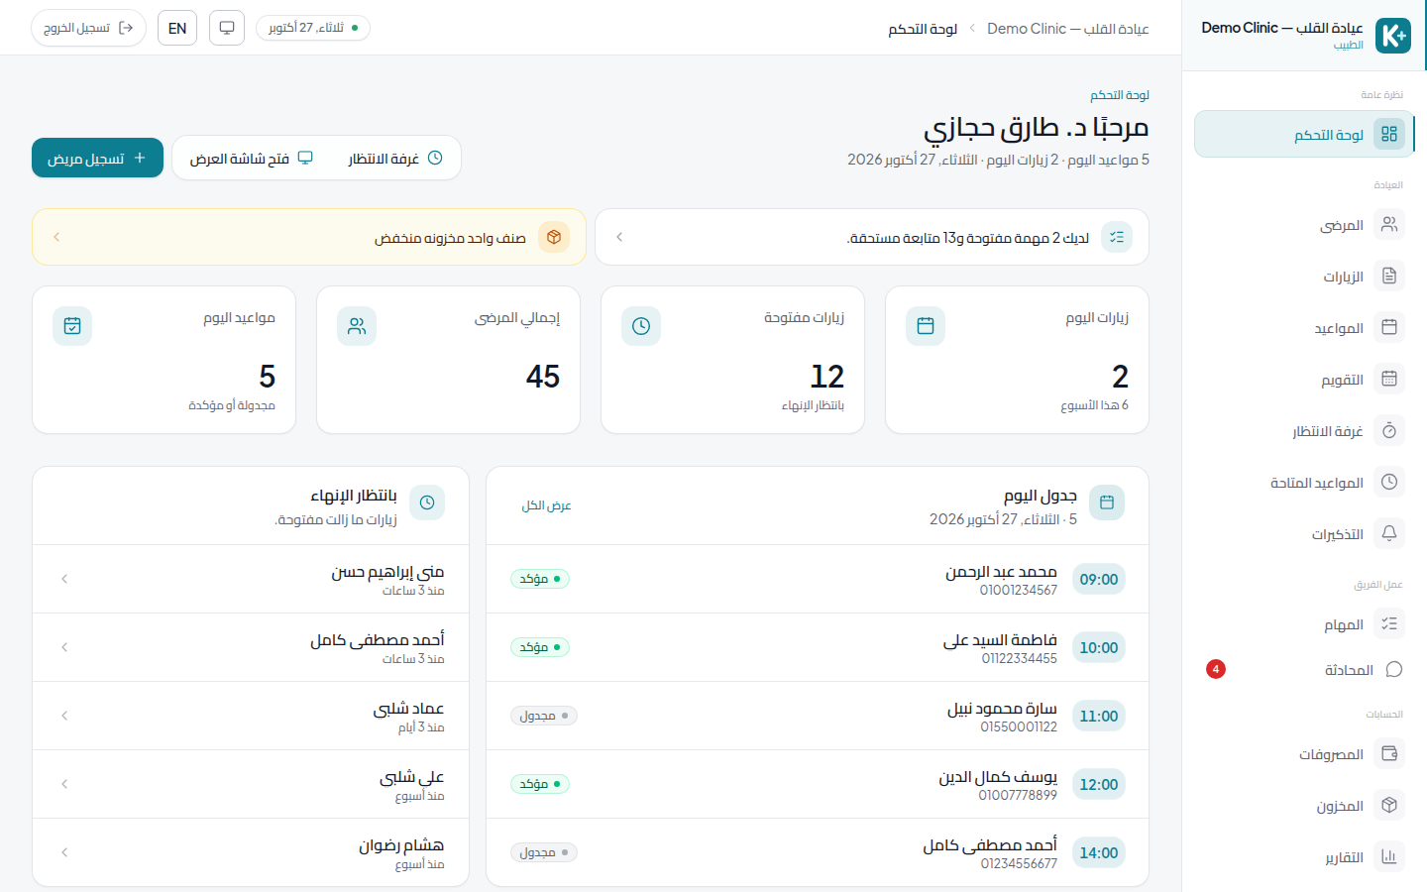Click the appointments (المواعيد) calendar icon
The height and width of the screenshot is (892, 1427).
(1389, 327)
